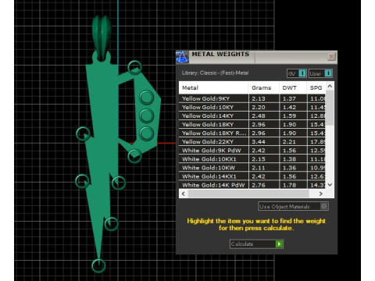Toggle the GV library switch

297,73
